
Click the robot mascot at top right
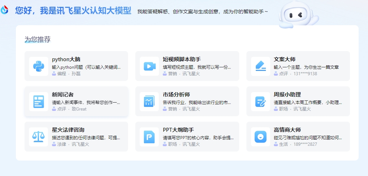tap(298, 15)
